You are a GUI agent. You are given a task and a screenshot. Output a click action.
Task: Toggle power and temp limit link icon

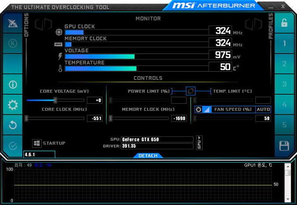coord(191,91)
